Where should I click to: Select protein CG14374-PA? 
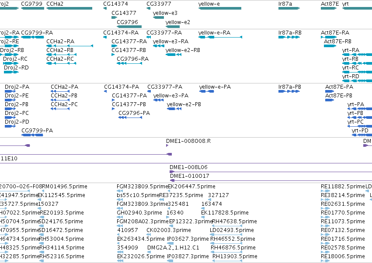[122, 87]
